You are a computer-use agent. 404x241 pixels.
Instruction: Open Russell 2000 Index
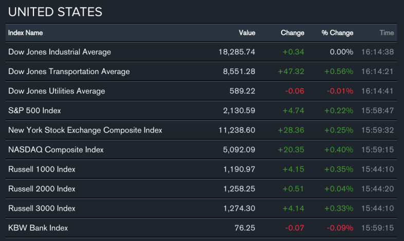(42, 189)
